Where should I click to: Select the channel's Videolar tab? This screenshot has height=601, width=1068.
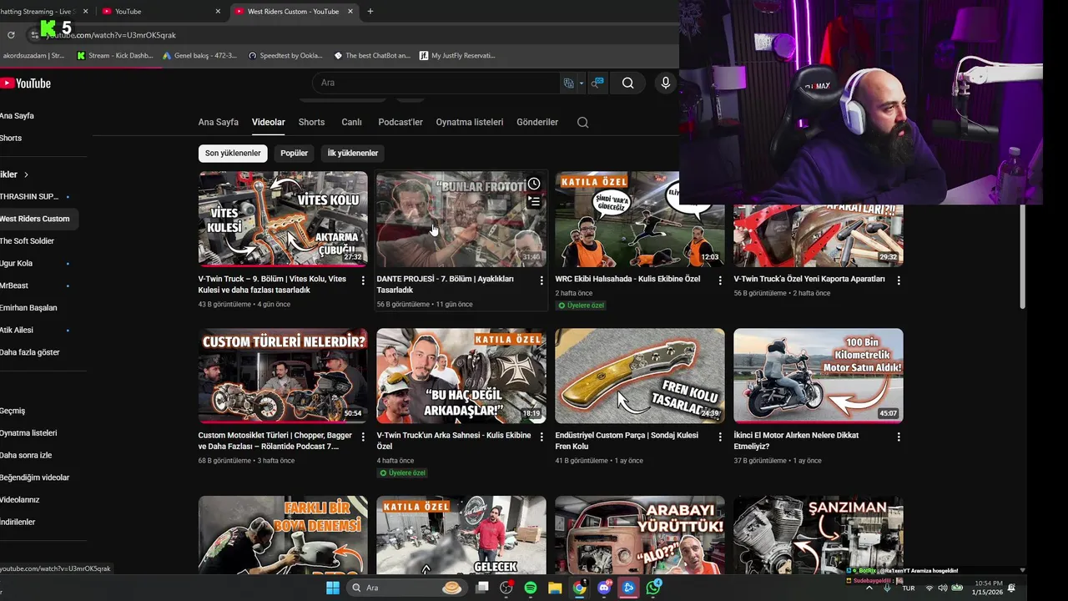[269, 122]
